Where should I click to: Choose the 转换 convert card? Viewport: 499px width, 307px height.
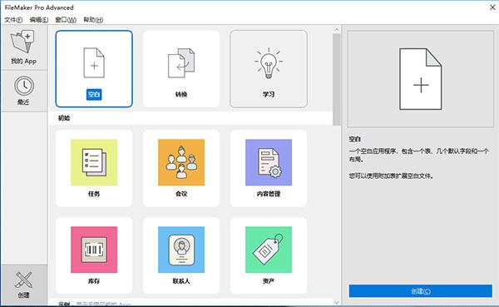[x=181, y=69]
